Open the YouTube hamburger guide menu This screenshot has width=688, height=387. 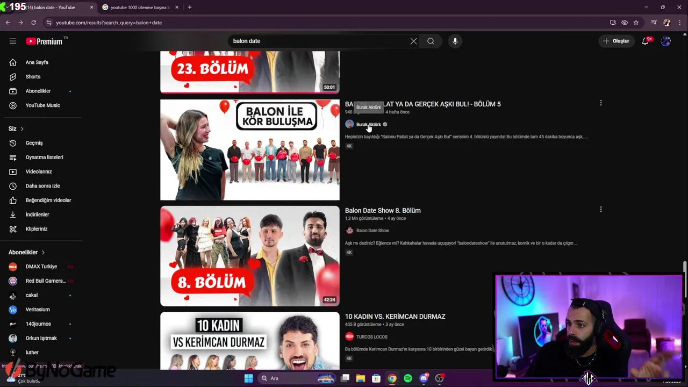(x=13, y=41)
